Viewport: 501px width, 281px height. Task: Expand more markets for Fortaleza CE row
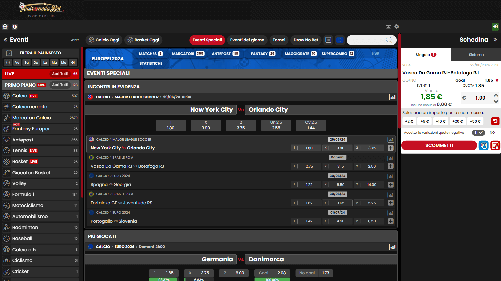coord(391,203)
